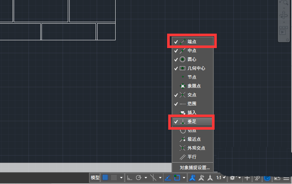Click the workspace gear icon in status bar
The image size is (292, 184).
(x=233, y=178)
